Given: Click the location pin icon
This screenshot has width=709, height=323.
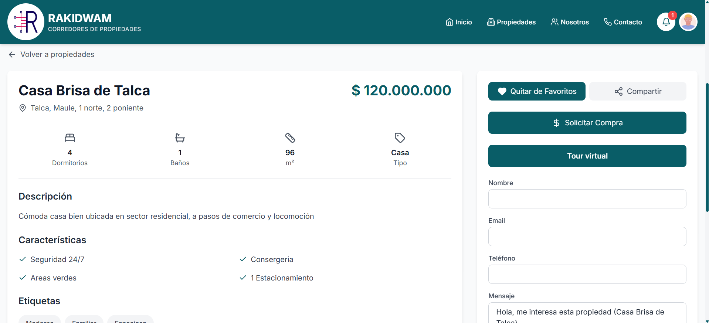Looking at the screenshot, I should (23, 108).
